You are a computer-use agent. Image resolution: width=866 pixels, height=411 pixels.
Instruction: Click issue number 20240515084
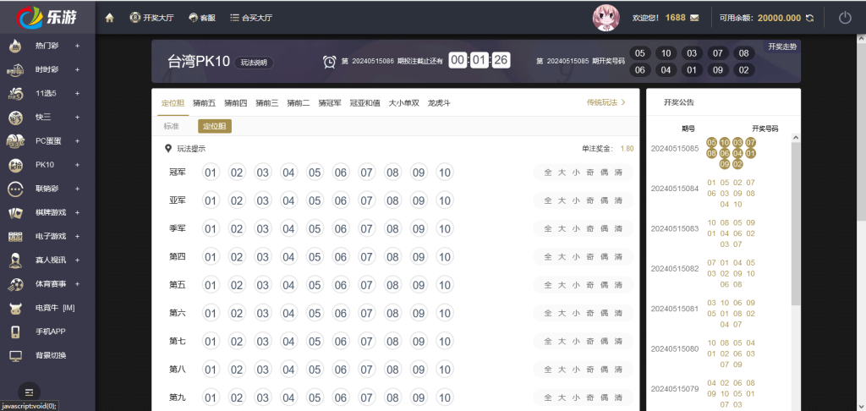point(674,189)
